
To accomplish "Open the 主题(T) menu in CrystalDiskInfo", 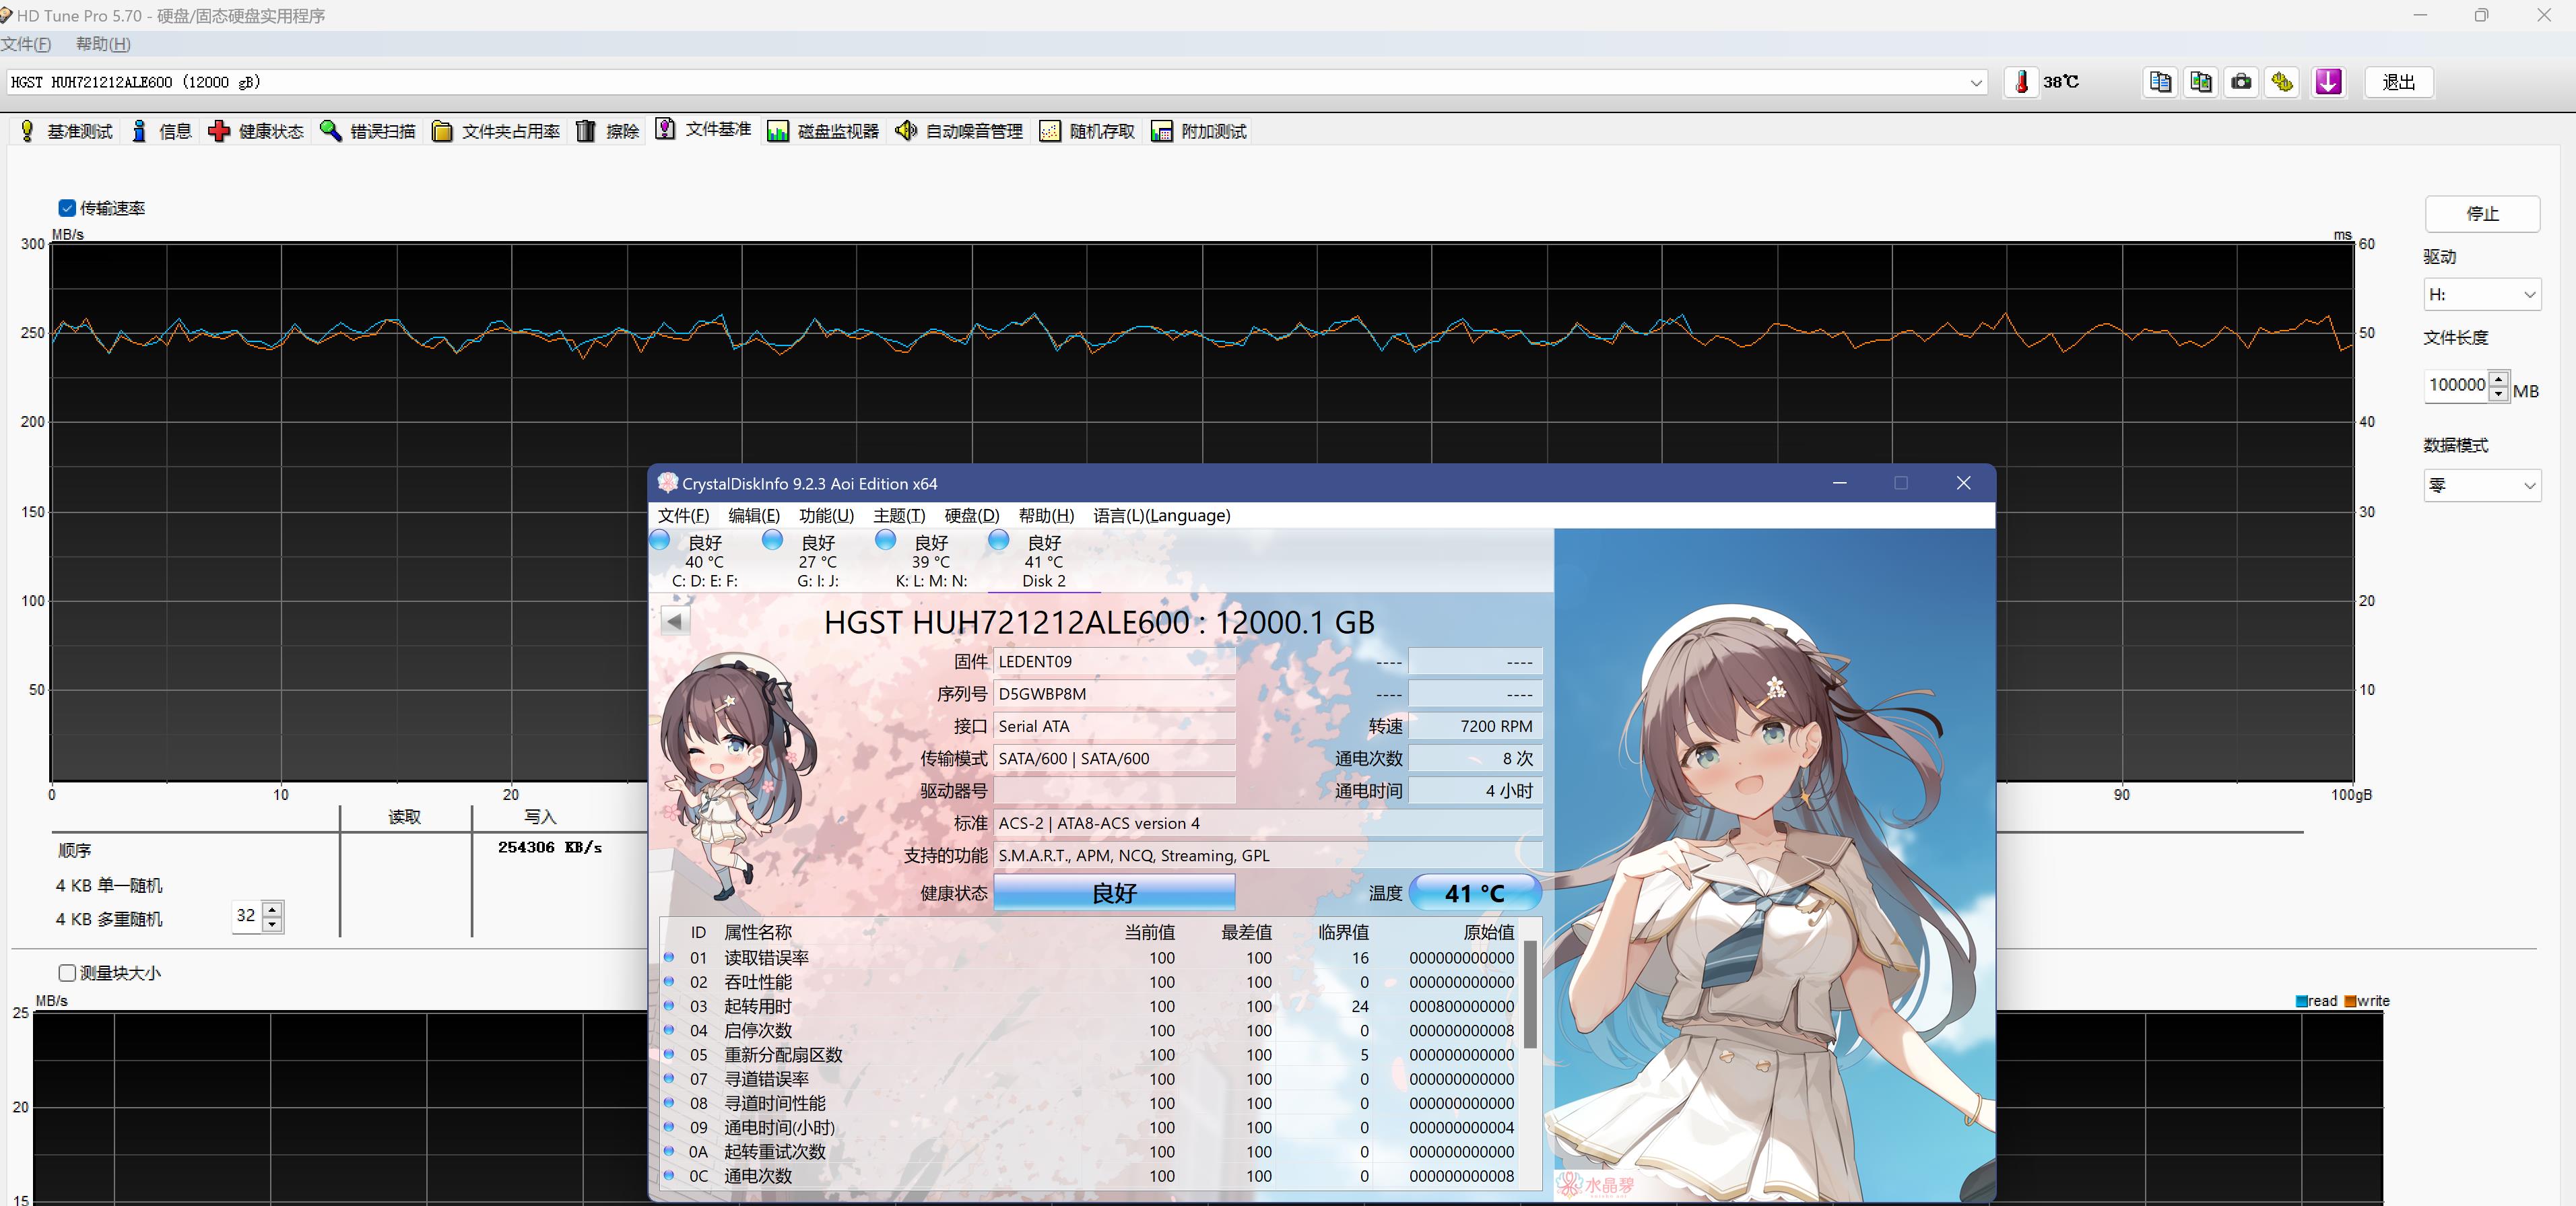I will coord(898,515).
